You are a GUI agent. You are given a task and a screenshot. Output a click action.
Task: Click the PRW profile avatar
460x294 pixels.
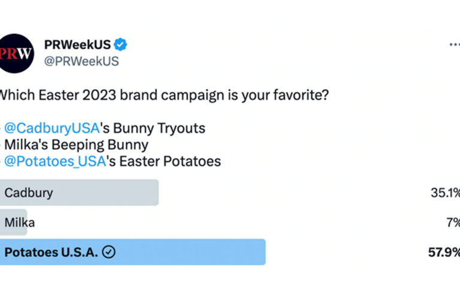[16, 53]
